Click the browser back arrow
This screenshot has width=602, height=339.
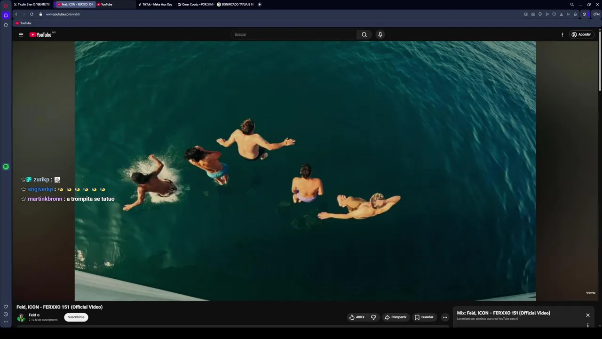[16, 14]
